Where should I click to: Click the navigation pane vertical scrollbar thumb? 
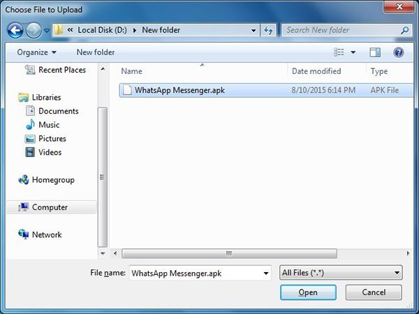[x=103, y=177]
